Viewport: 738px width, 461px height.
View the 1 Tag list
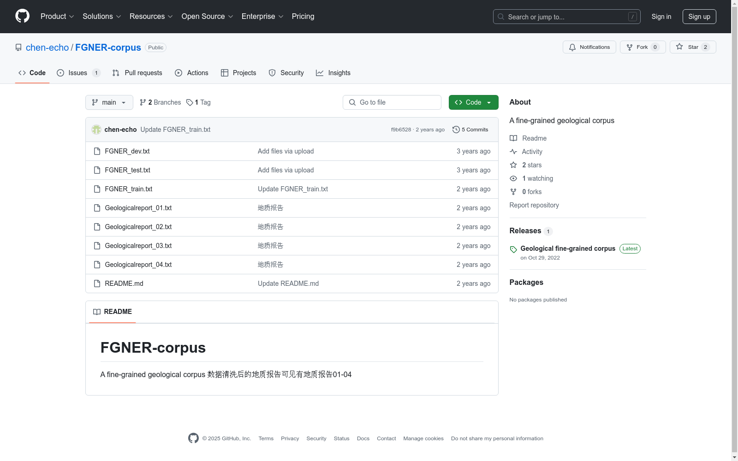(198, 102)
